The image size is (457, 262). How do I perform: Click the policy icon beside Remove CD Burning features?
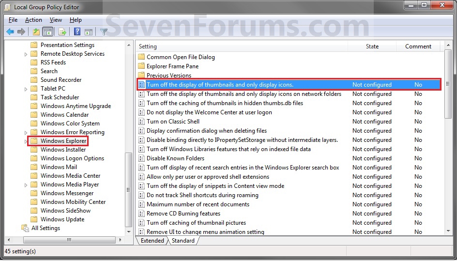pyautogui.click(x=141, y=214)
